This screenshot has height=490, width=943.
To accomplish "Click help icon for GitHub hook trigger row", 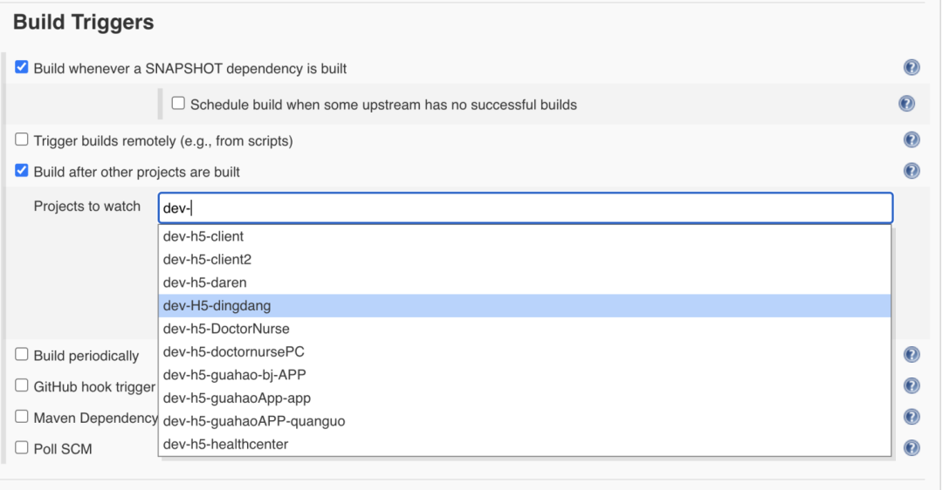I will 912,385.
